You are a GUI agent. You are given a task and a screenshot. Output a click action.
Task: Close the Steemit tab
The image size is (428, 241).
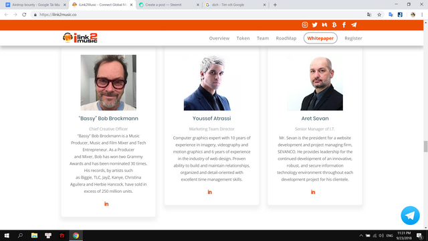coord(198,5)
